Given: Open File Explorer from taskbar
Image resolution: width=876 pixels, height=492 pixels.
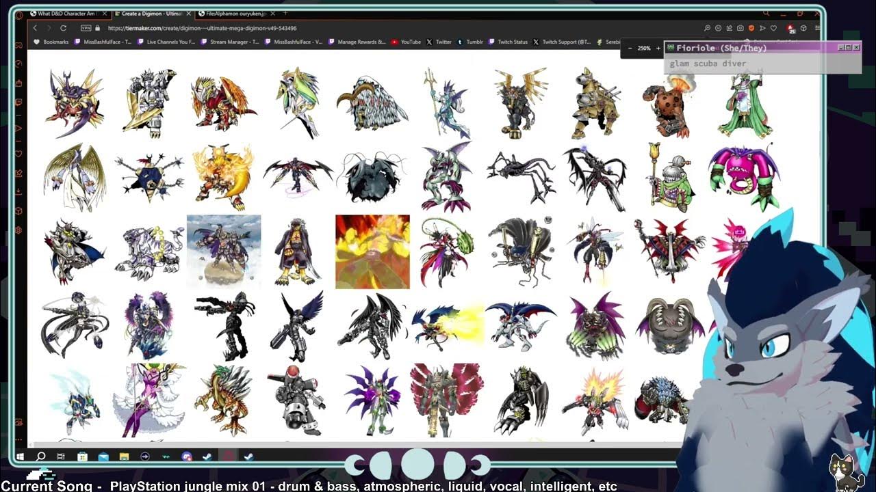Looking at the screenshot, I should pyautogui.click(x=124, y=456).
